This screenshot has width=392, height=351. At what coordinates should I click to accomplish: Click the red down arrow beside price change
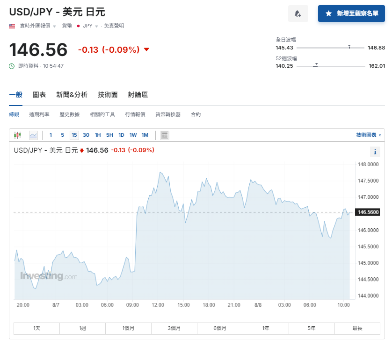[146, 49]
